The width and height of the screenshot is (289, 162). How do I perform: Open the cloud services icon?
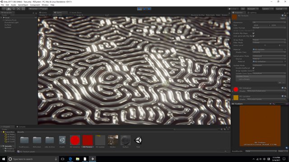243,9
